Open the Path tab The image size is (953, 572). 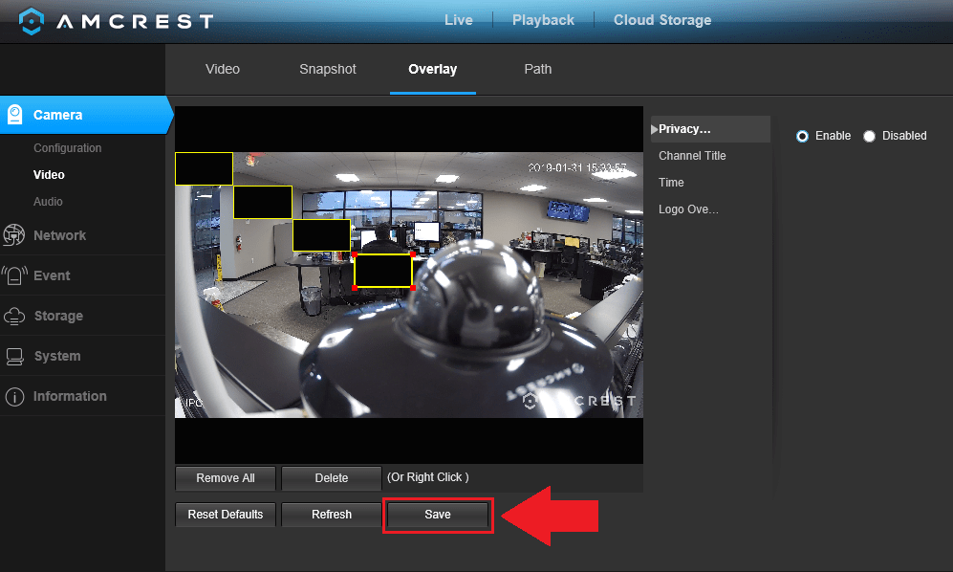(537, 69)
